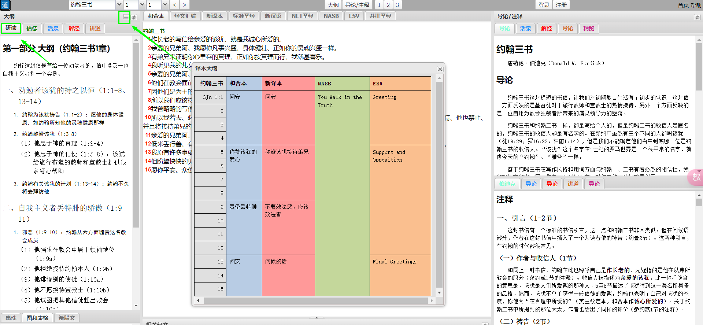This screenshot has height=325, width=703.
Task: Go to next chapter with the > arrow
Action: pyautogui.click(x=184, y=5)
